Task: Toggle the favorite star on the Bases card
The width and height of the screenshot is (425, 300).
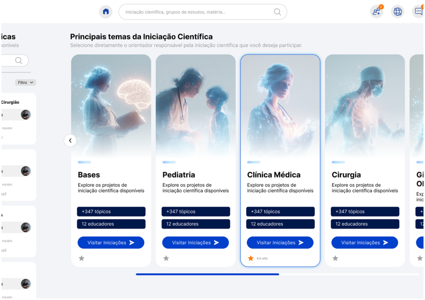Action: [82, 258]
